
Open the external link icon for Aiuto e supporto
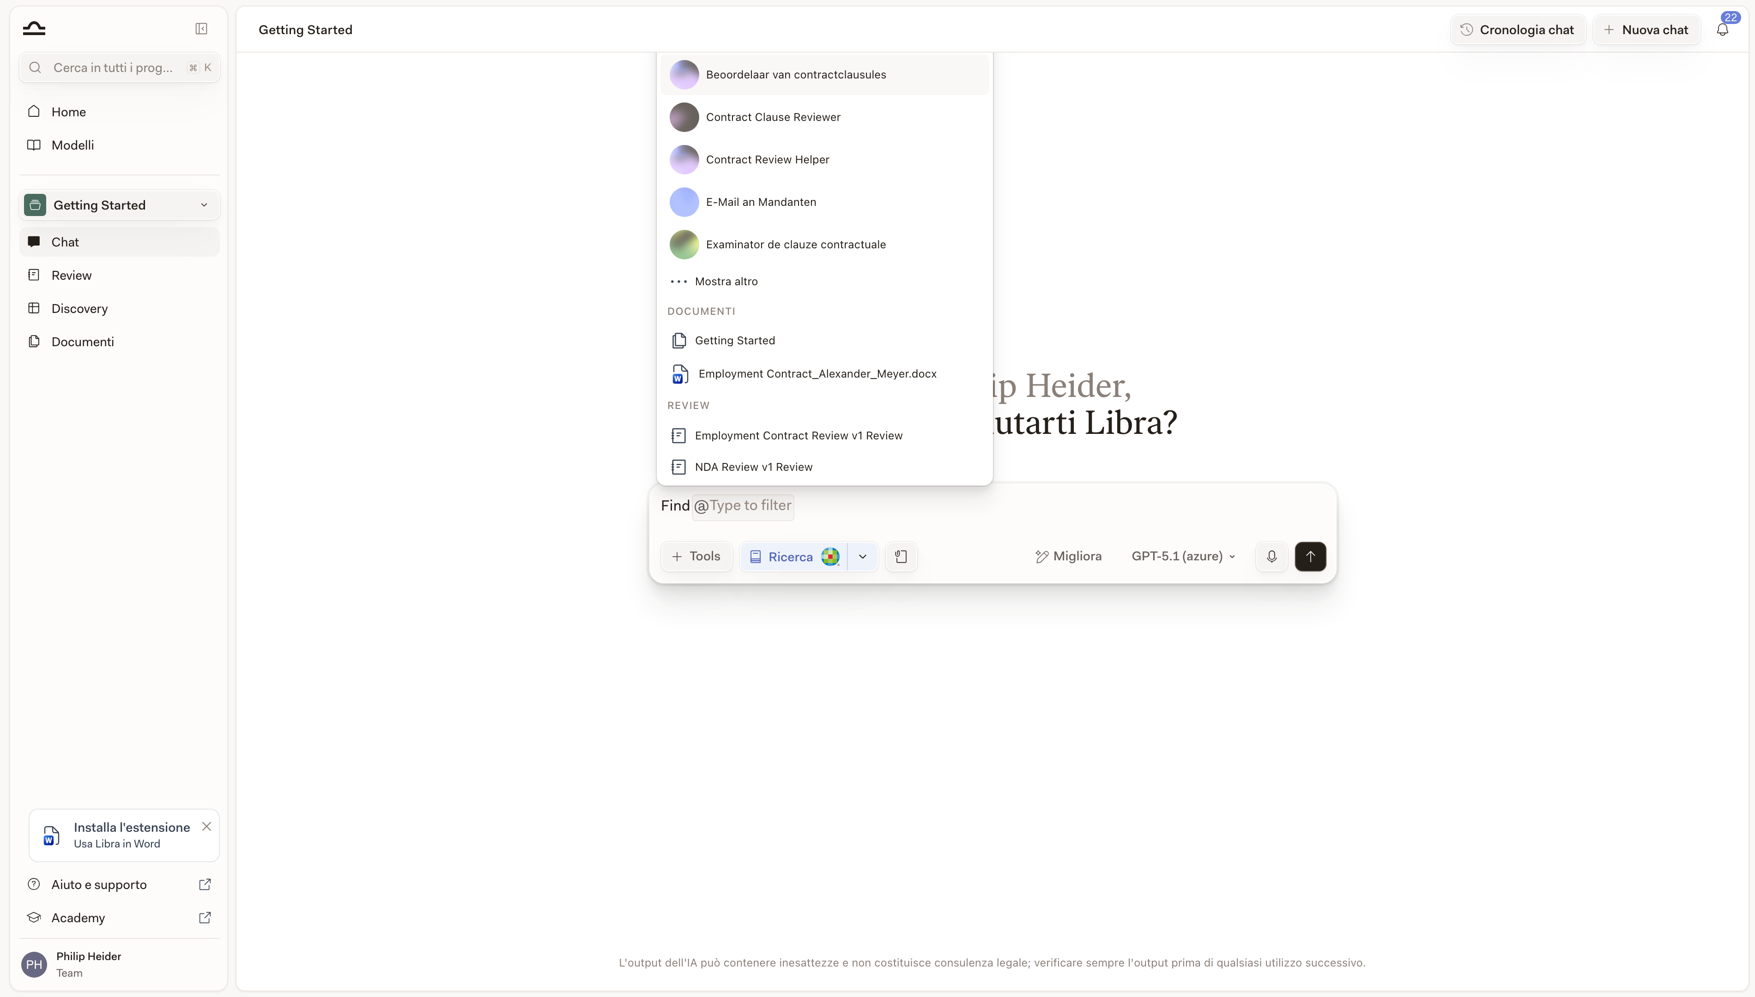tap(205, 885)
